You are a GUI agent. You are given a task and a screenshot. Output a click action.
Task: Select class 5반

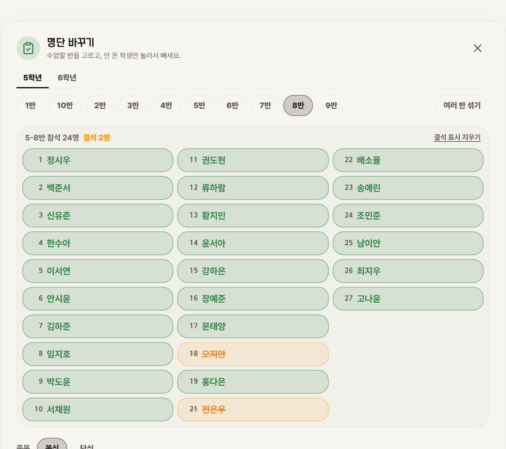[199, 105]
